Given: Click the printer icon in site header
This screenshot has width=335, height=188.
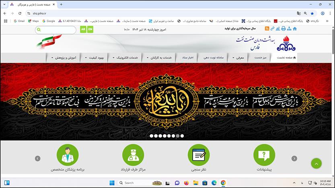Looking at the screenshot, I should [283, 28].
